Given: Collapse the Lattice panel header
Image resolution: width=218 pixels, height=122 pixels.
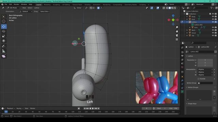Looking at the screenshot, I should tap(190, 56).
